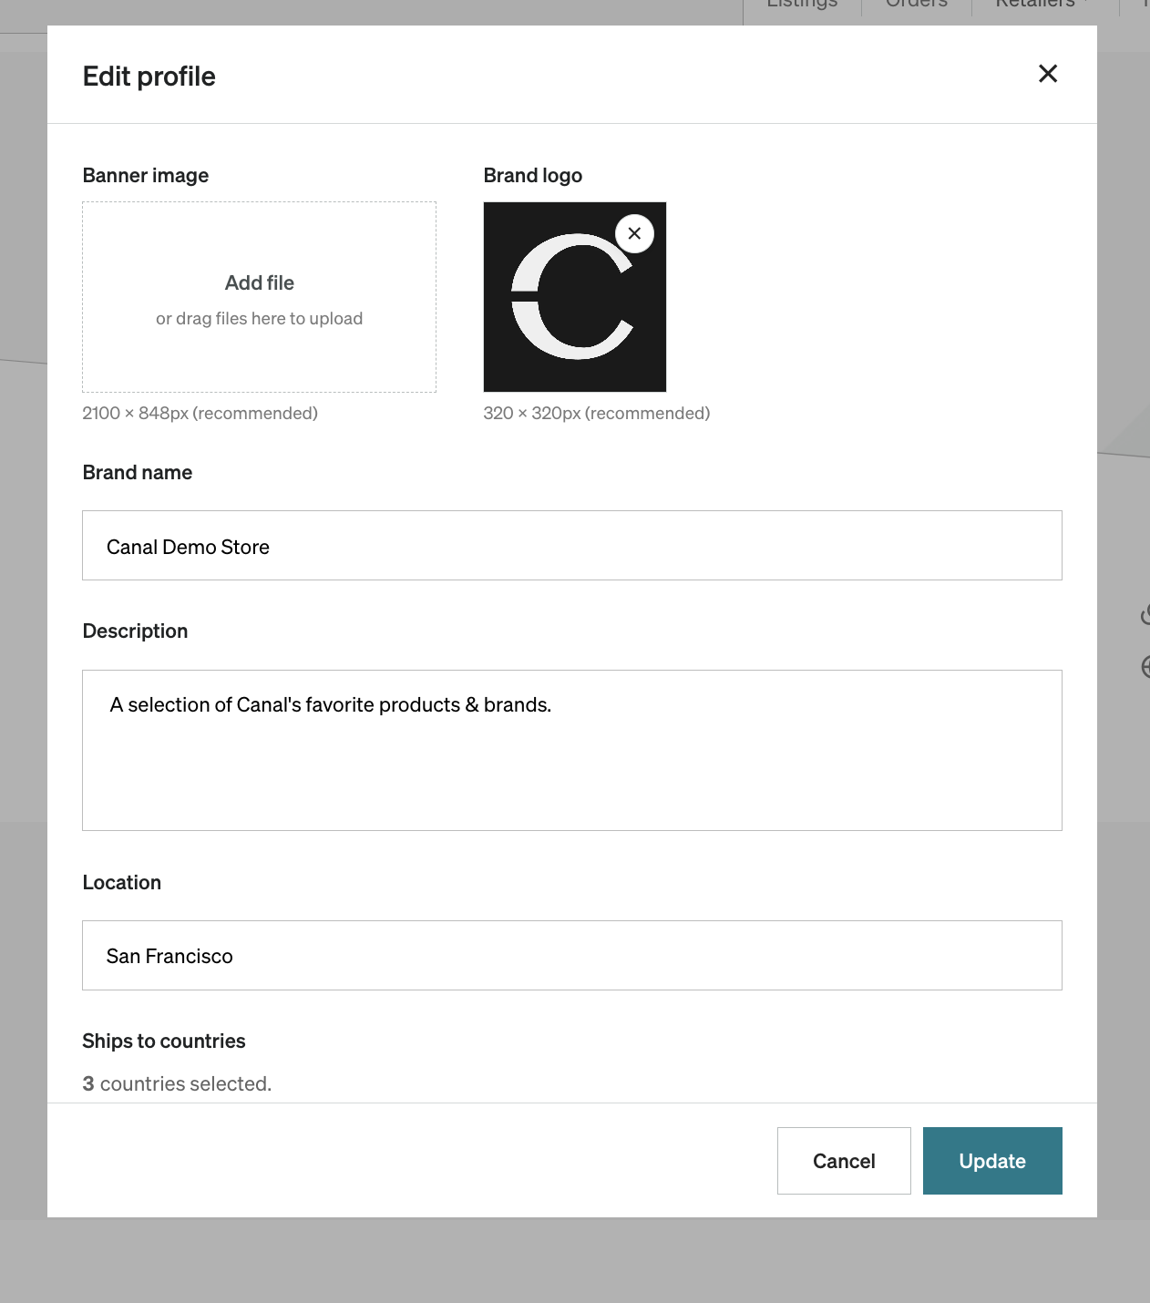Click the globe icon at right edge
1150x1303 pixels.
click(1146, 667)
